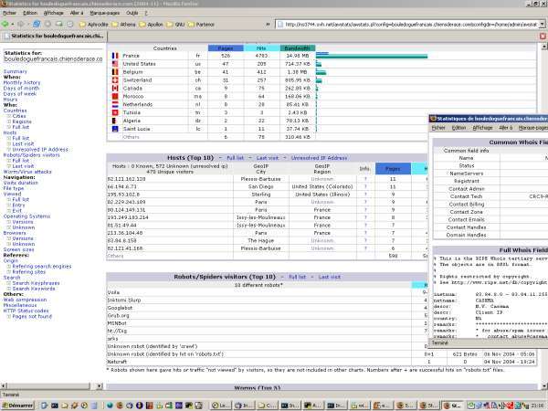Image resolution: width=548 pixels, height=411 pixels.
Task: Click the France flag icon
Action: (x=115, y=56)
